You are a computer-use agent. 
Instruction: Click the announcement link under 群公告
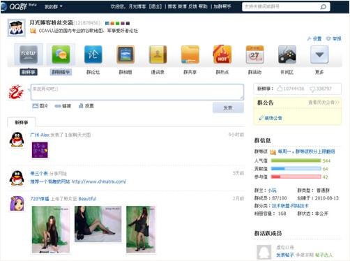coord(271,118)
